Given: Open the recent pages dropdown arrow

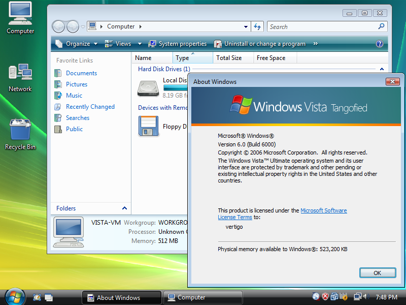Looking at the screenshot, I should [83, 27].
